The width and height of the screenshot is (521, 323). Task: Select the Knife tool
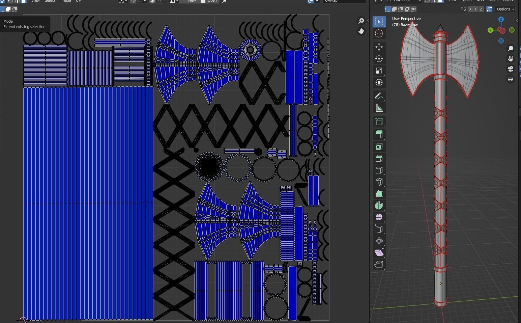click(379, 182)
